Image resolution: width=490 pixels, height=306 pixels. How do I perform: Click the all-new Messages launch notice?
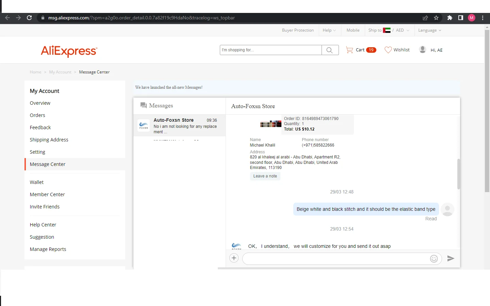(x=169, y=87)
